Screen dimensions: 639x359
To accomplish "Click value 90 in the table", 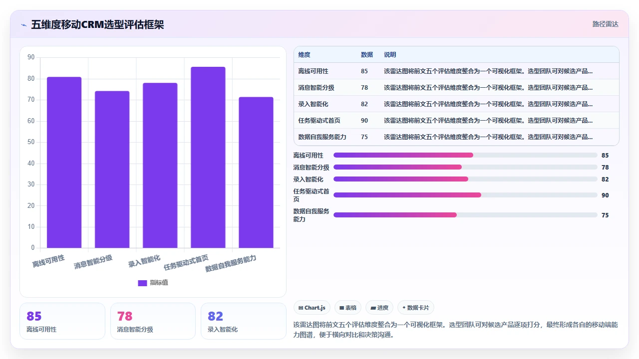I will point(364,120).
